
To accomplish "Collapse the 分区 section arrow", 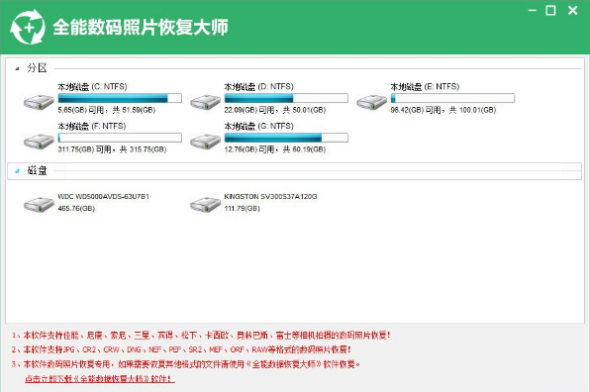I will point(17,68).
